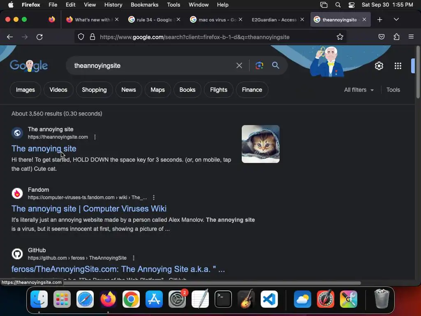
Task: Open the Apple menu
Action: tap(11, 5)
